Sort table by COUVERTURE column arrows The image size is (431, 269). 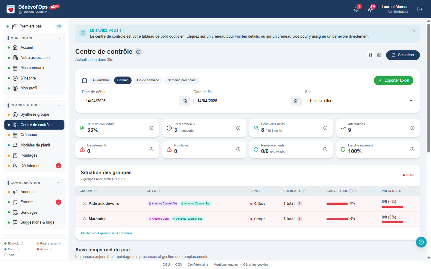[356, 191]
